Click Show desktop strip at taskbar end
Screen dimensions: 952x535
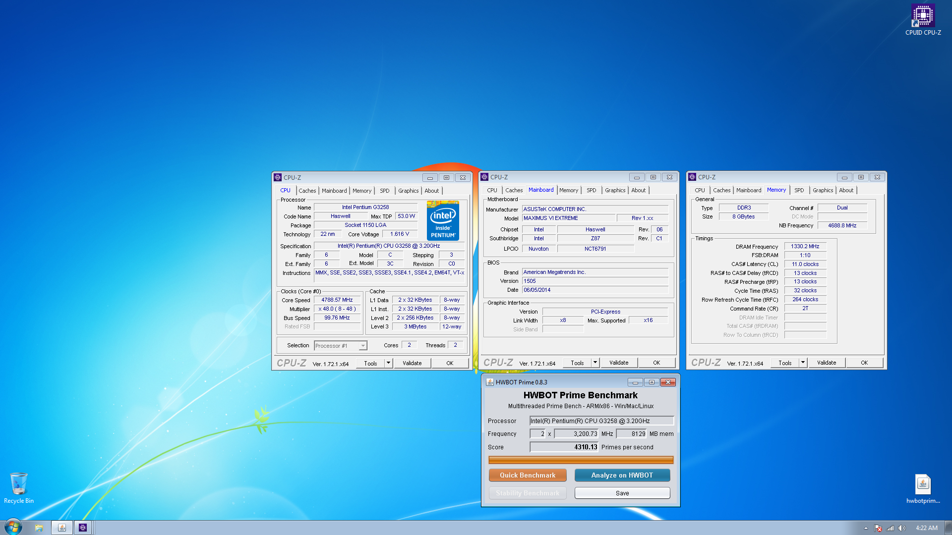tap(948, 528)
